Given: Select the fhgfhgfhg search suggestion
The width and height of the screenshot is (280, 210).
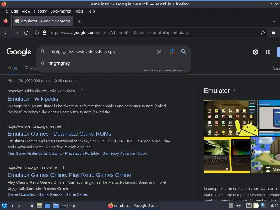Looking at the screenshot, I should pyautogui.click(x=114, y=63).
